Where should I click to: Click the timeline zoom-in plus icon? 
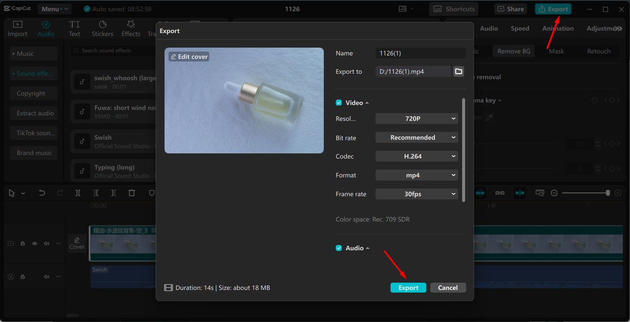point(618,193)
